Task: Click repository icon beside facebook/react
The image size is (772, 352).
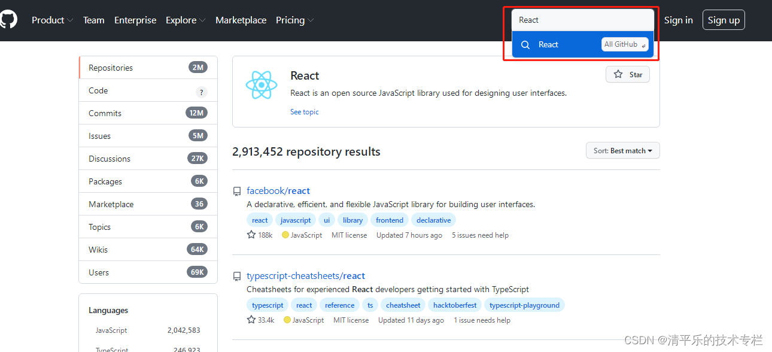Action: click(237, 192)
